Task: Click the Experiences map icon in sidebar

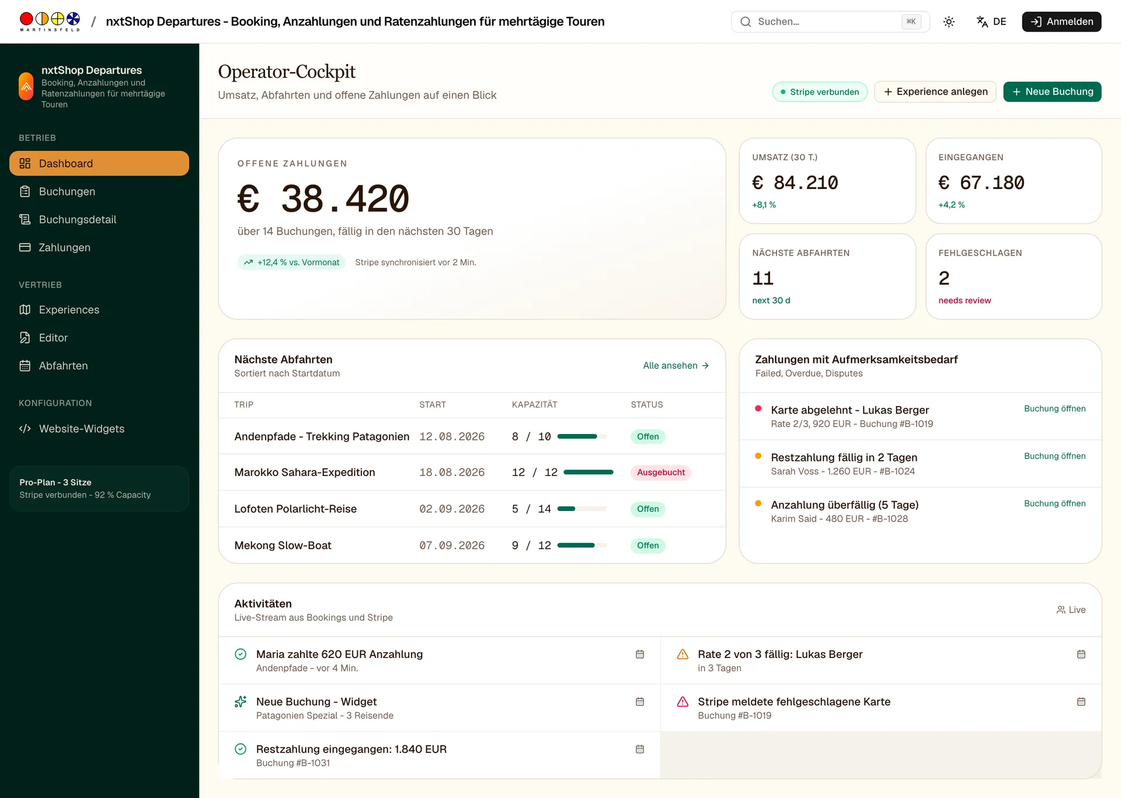Action: 25,310
